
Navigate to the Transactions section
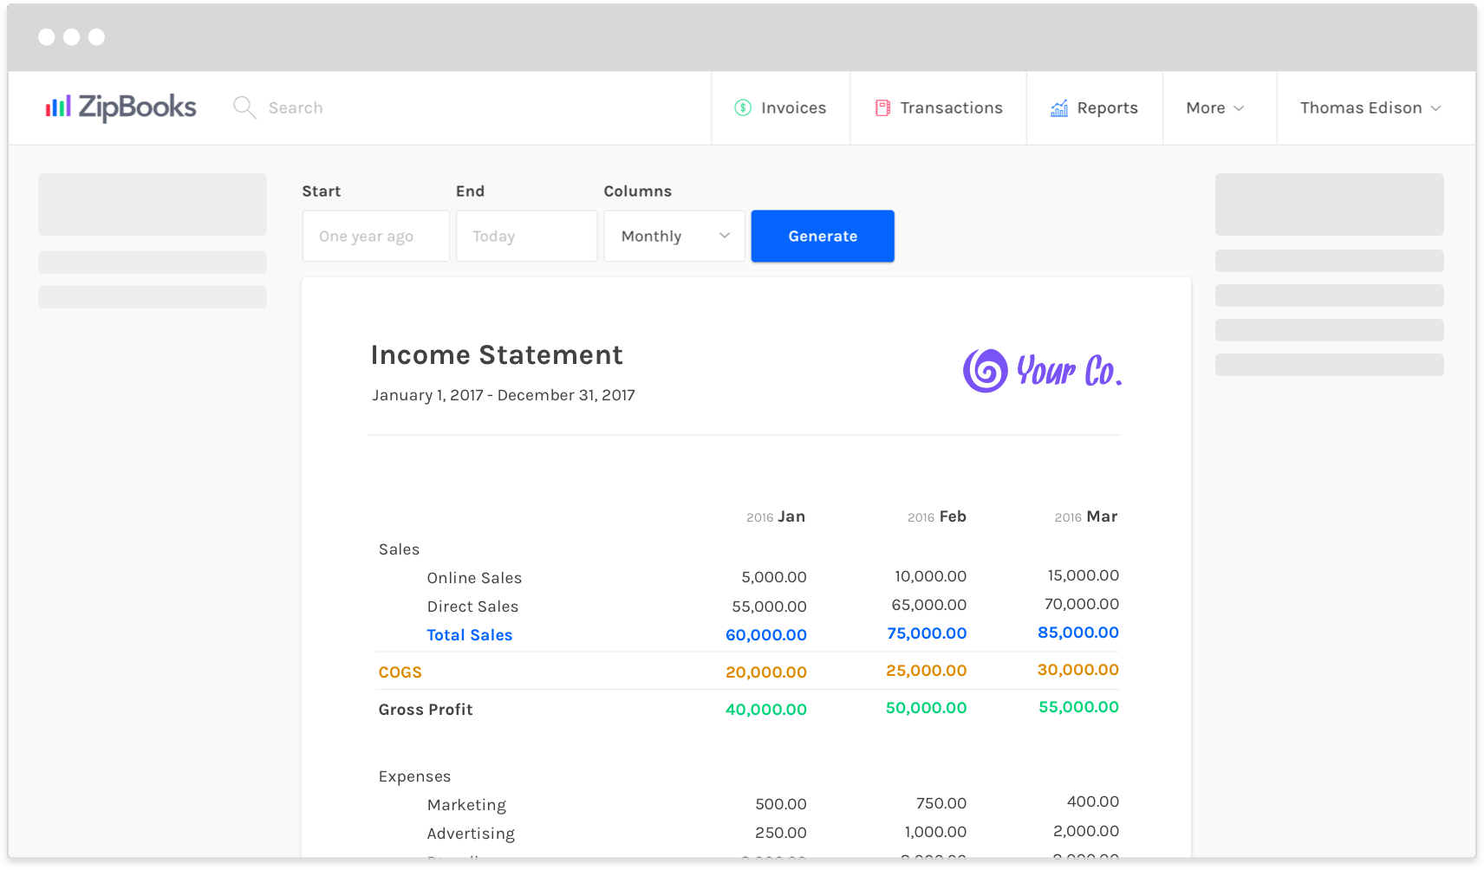pos(951,107)
